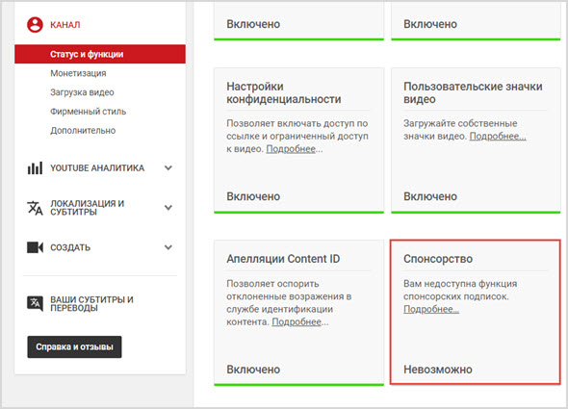Click the Справка и отзывы button
The width and height of the screenshot is (568, 409).
[x=74, y=346]
